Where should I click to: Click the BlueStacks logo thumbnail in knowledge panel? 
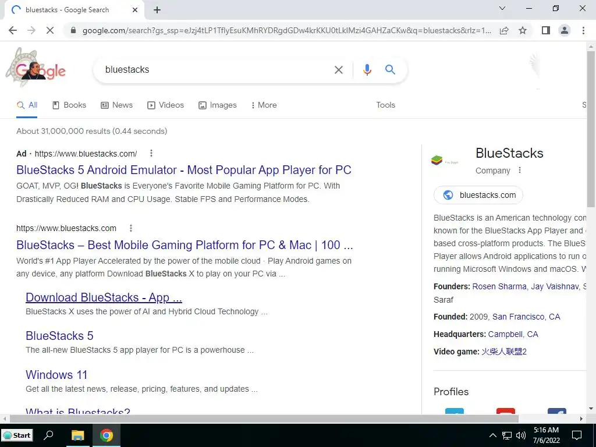pyautogui.click(x=445, y=161)
